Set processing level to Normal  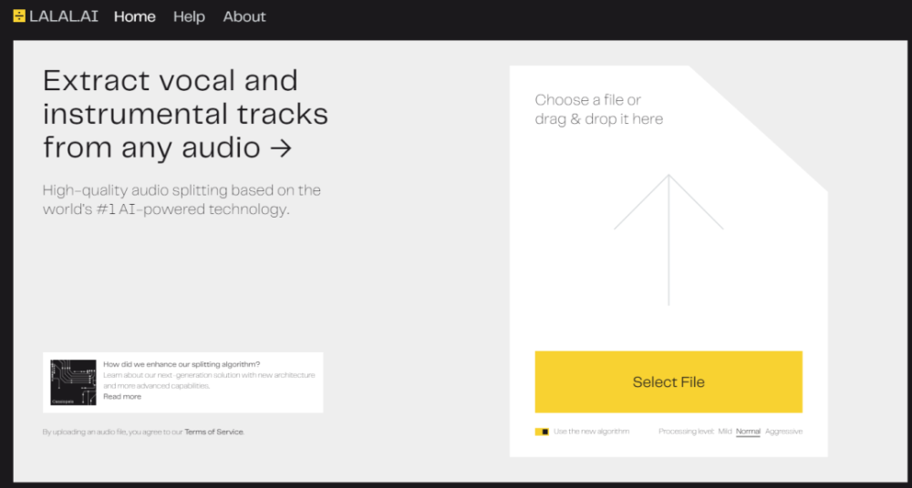click(x=748, y=432)
